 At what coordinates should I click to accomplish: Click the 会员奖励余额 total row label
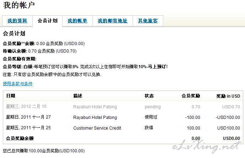pyautogui.click(x=20, y=138)
